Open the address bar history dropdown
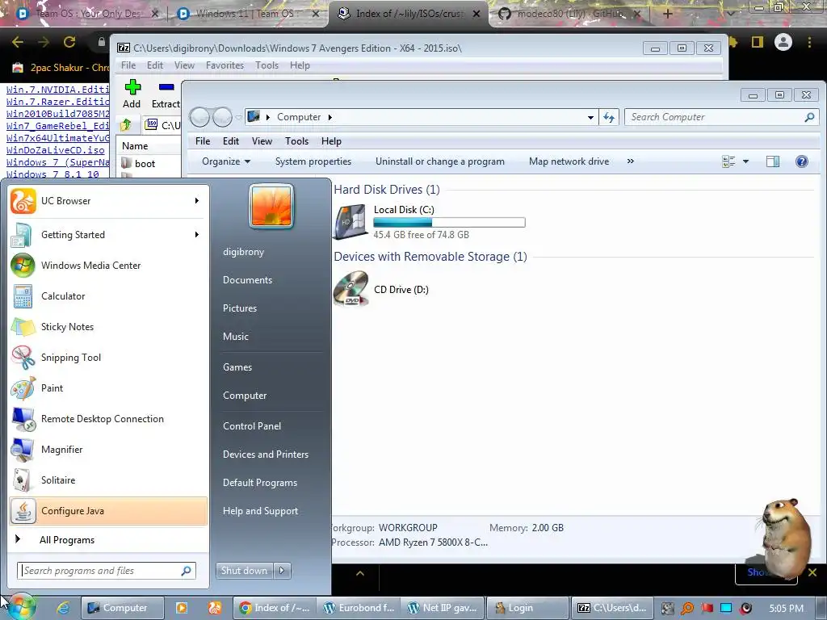This screenshot has width=827, height=620. [590, 117]
